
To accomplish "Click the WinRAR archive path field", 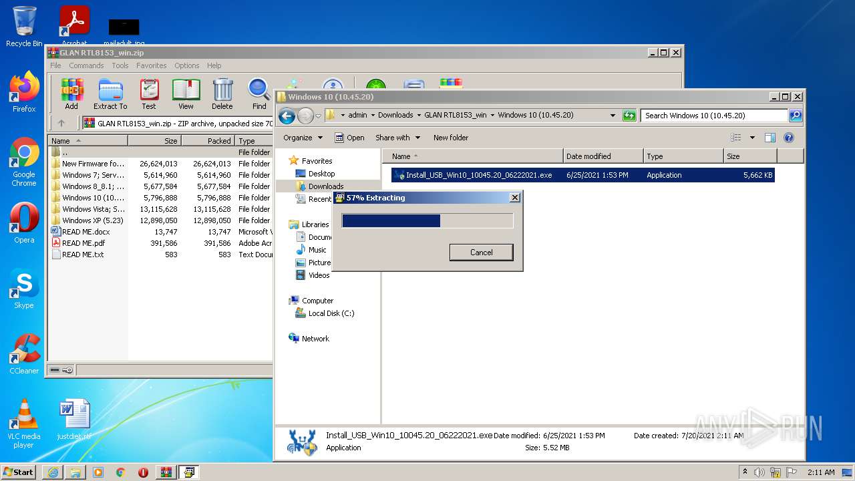I will [177, 123].
